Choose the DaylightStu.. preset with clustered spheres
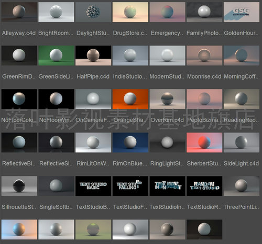This screenshot has width=262, height=244. tap(93, 12)
